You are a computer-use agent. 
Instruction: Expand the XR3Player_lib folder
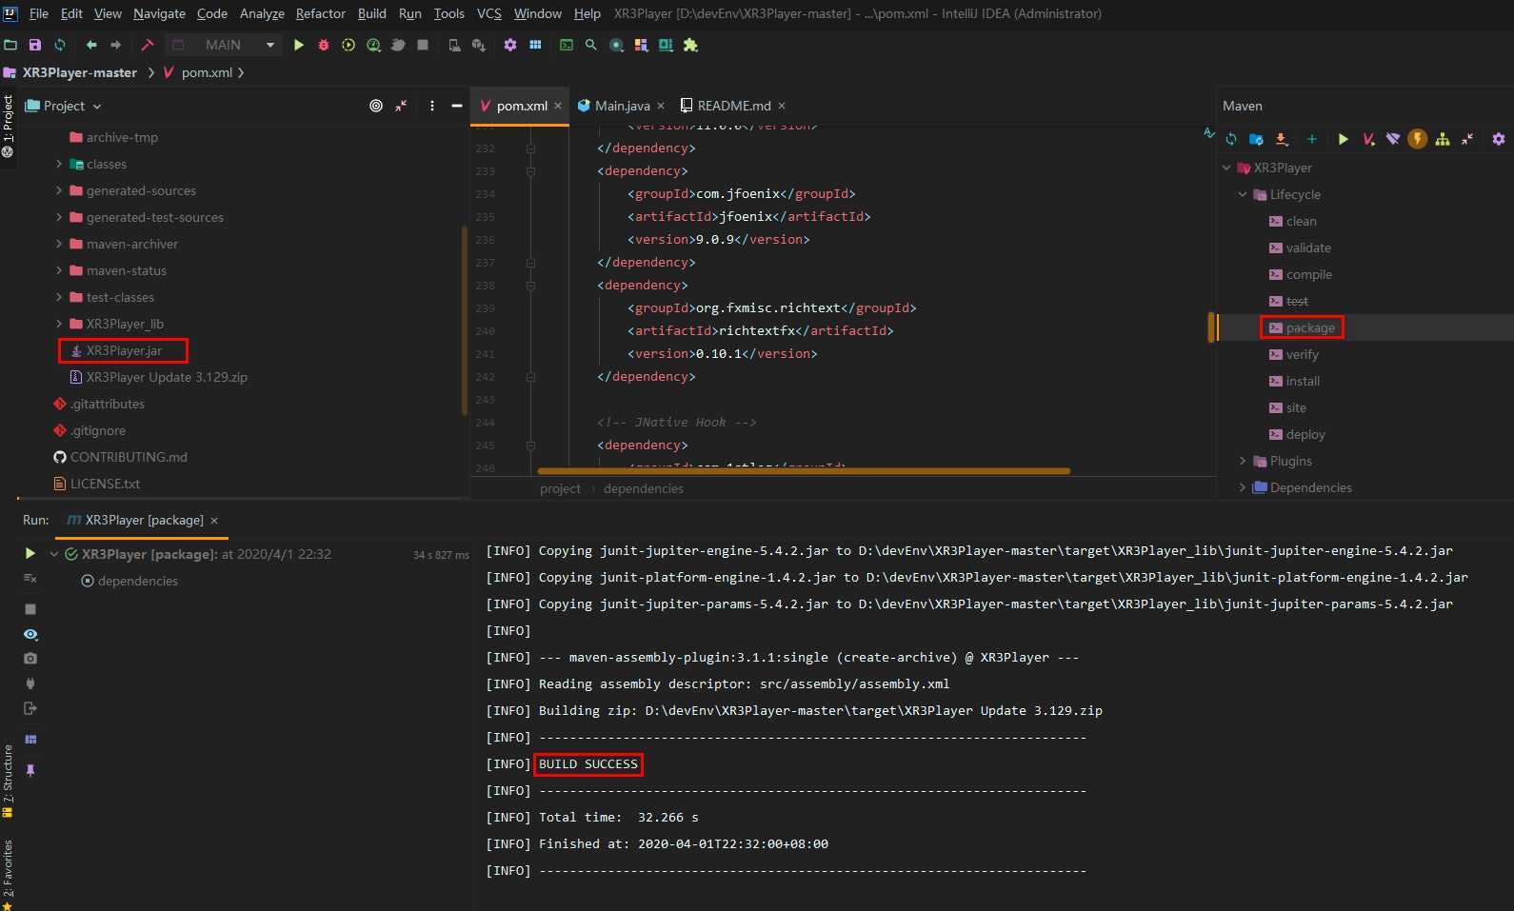(59, 324)
